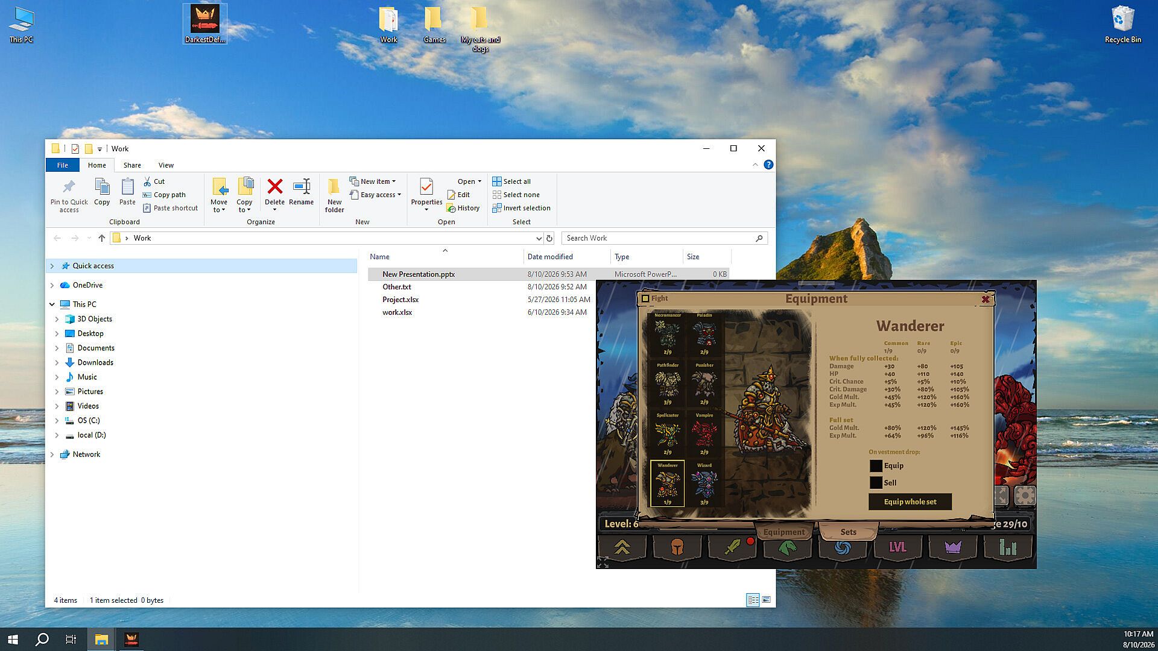This screenshot has height=651, width=1158.
Task: Open the sword menu with red notification
Action: [732, 547]
